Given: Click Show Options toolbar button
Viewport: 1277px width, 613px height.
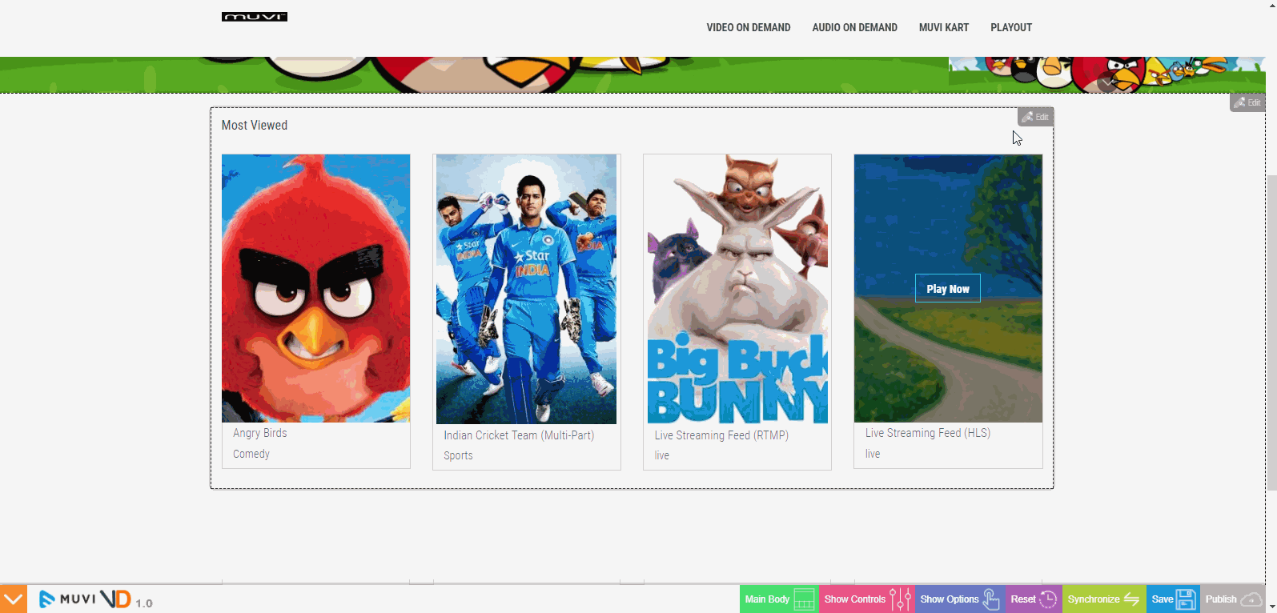Looking at the screenshot, I should (x=960, y=599).
